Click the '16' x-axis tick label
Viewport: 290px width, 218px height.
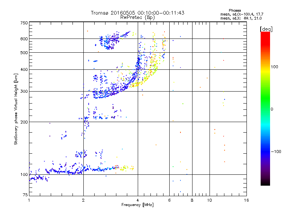click(x=246, y=200)
